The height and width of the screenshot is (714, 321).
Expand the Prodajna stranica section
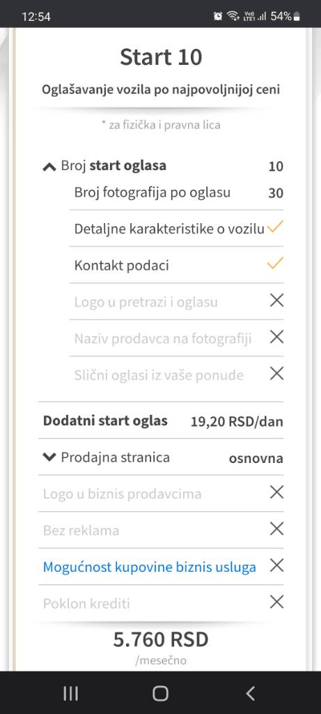(49, 457)
